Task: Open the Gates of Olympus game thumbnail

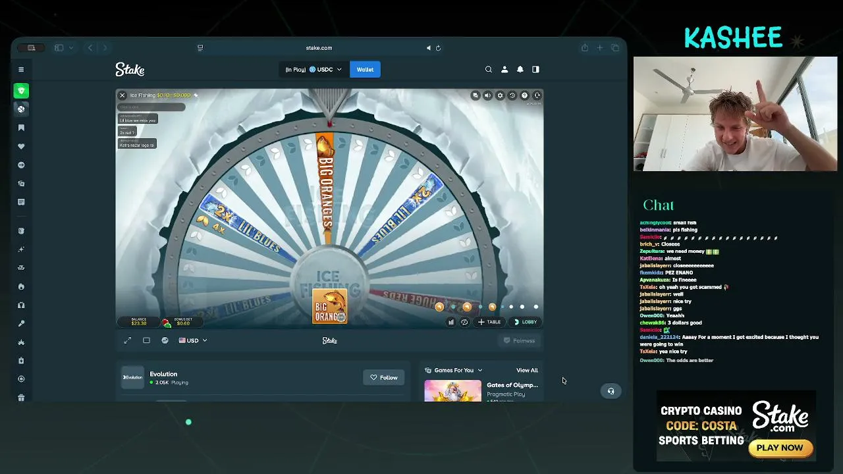Action: pos(452,390)
